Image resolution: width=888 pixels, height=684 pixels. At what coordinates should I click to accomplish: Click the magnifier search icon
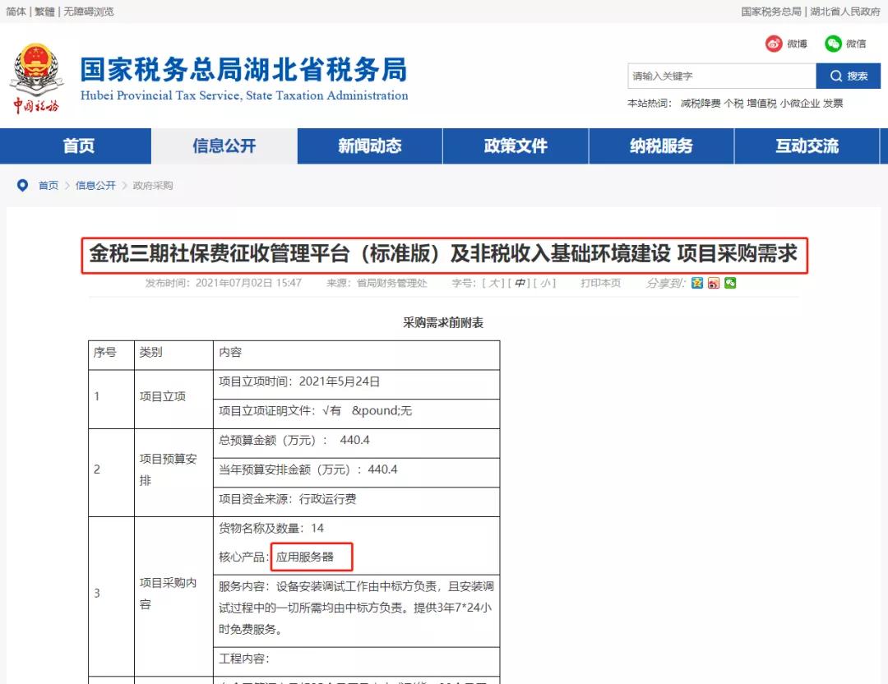[x=836, y=76]
